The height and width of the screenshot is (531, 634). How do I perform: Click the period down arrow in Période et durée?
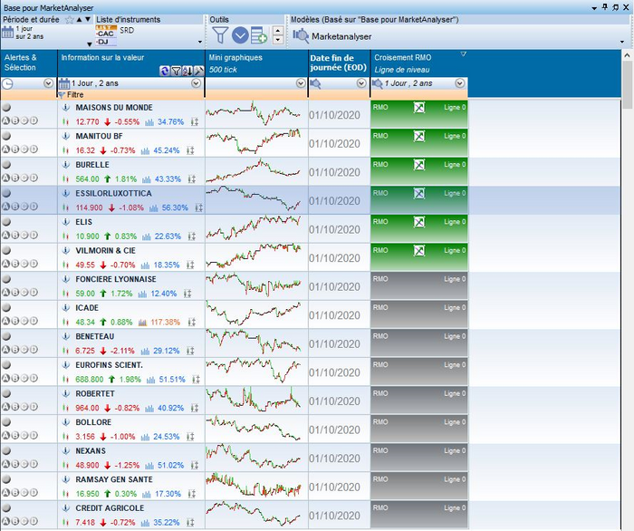87,19
